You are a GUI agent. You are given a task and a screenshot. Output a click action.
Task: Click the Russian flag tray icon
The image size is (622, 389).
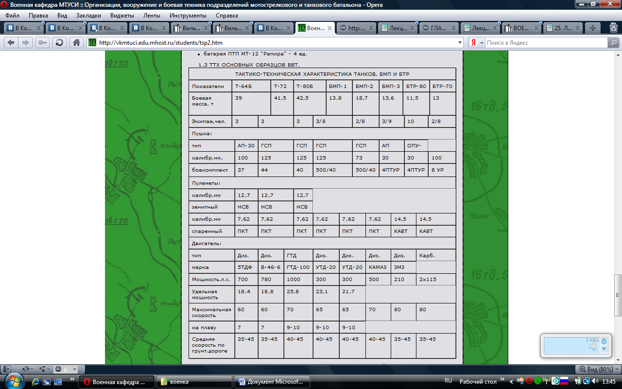(564, 381)
